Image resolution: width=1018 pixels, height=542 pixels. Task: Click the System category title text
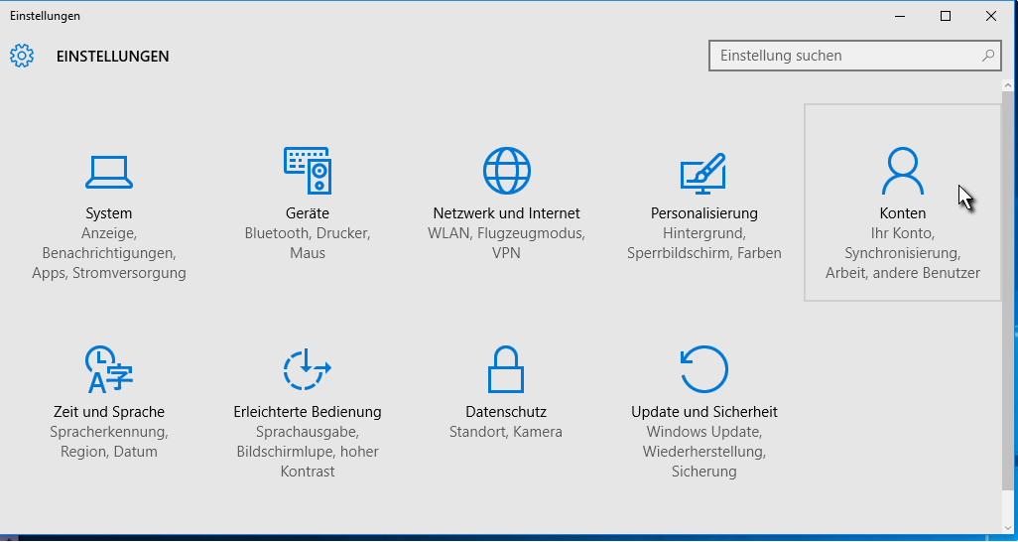coord(108,213)
